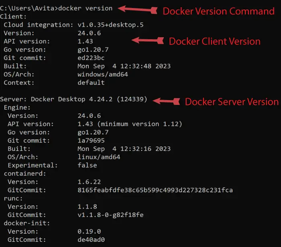Click the 'Experimental:' label
Screen dimensions: 281x247
[x=33, y=165]
